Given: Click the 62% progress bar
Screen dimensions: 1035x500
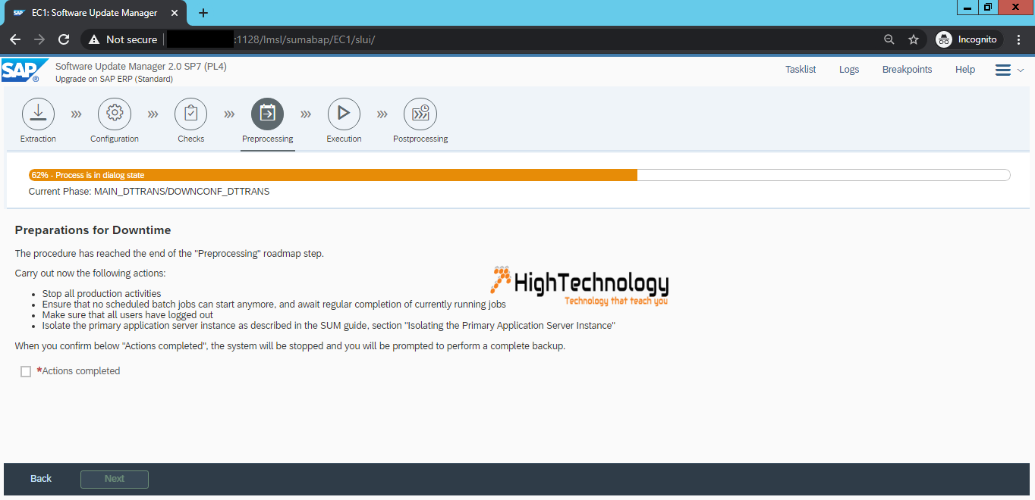Looking at the screenshot, I should pos(519,175).
